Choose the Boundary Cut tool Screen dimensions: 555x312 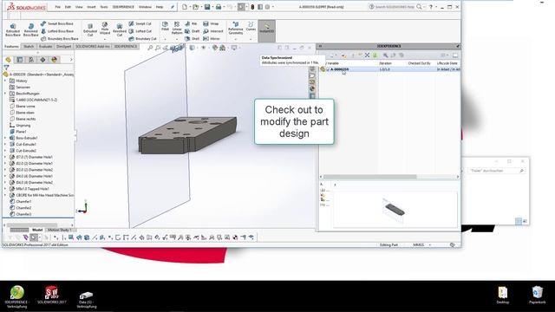tap(142, 38)
